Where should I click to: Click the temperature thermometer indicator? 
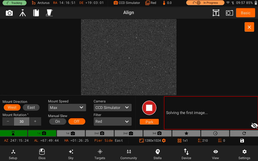167,3
